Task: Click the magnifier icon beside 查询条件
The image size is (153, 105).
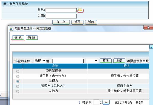Action: 16,61
